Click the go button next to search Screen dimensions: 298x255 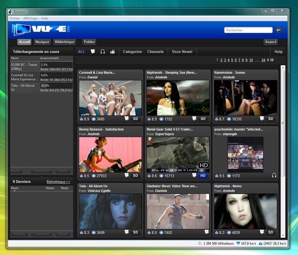point(279,30)
